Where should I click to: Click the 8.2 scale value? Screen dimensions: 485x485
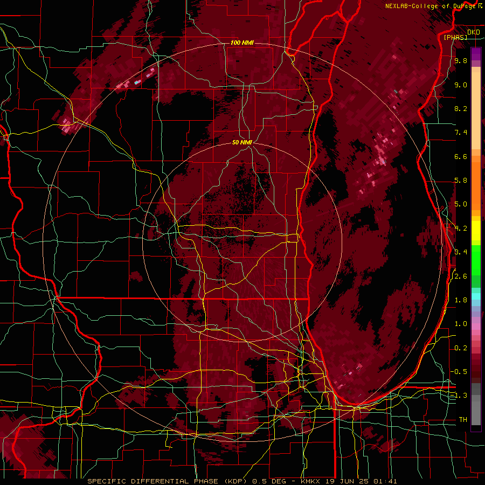click(x=461, y=108)
